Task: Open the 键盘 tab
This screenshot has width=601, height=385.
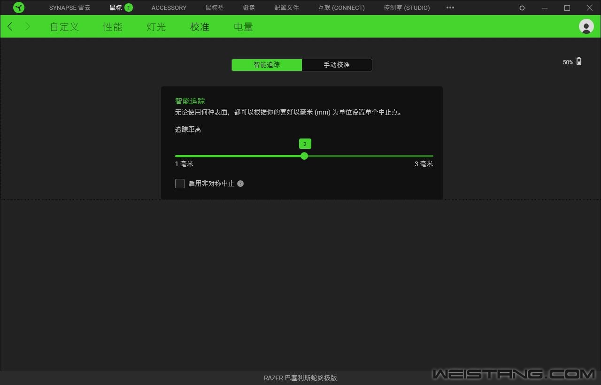Action: pos(249,8)
